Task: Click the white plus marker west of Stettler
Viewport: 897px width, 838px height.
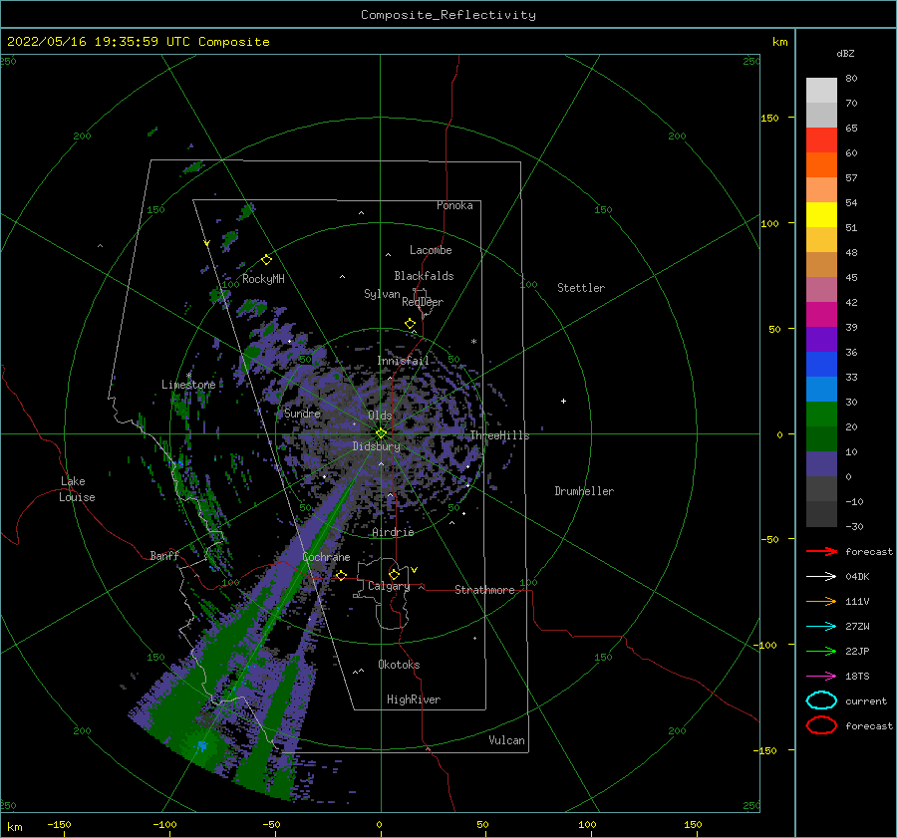Action: point(563,401)
